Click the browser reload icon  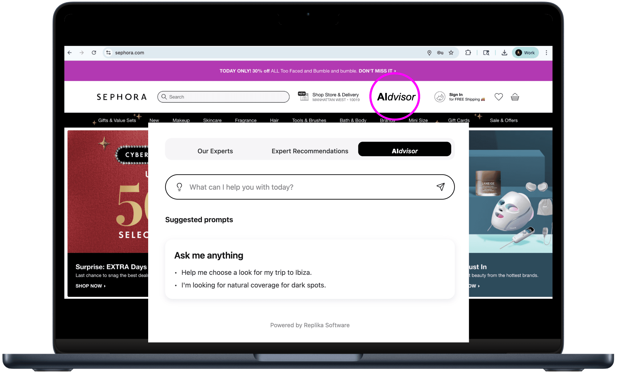94,53
